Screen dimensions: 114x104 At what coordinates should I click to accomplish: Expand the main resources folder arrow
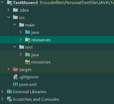click(x=21, y=39)
